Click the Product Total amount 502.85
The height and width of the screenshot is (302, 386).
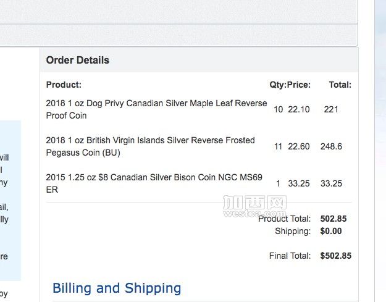pyautogui.click(x=334, y=219)
